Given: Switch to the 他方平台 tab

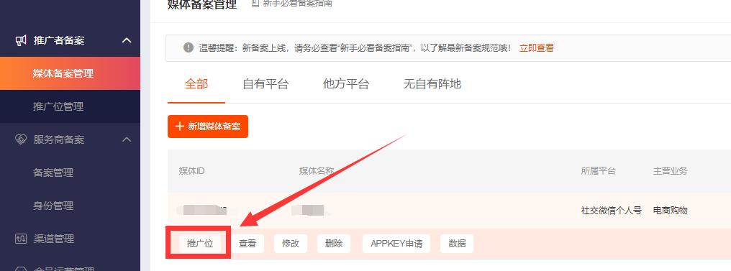Looking at the screenshot, I should [346, 84].
